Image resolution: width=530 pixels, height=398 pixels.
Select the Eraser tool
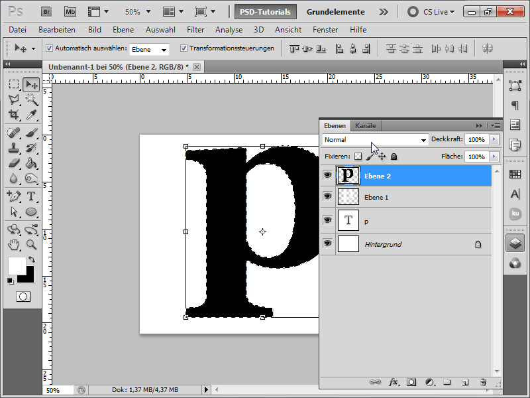[14, 163]
